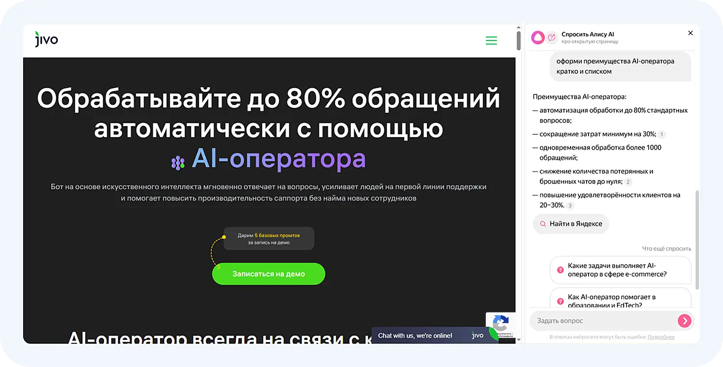Click the Найти в Яндексе button
The image size is (723, 367).
pos(571,223)
